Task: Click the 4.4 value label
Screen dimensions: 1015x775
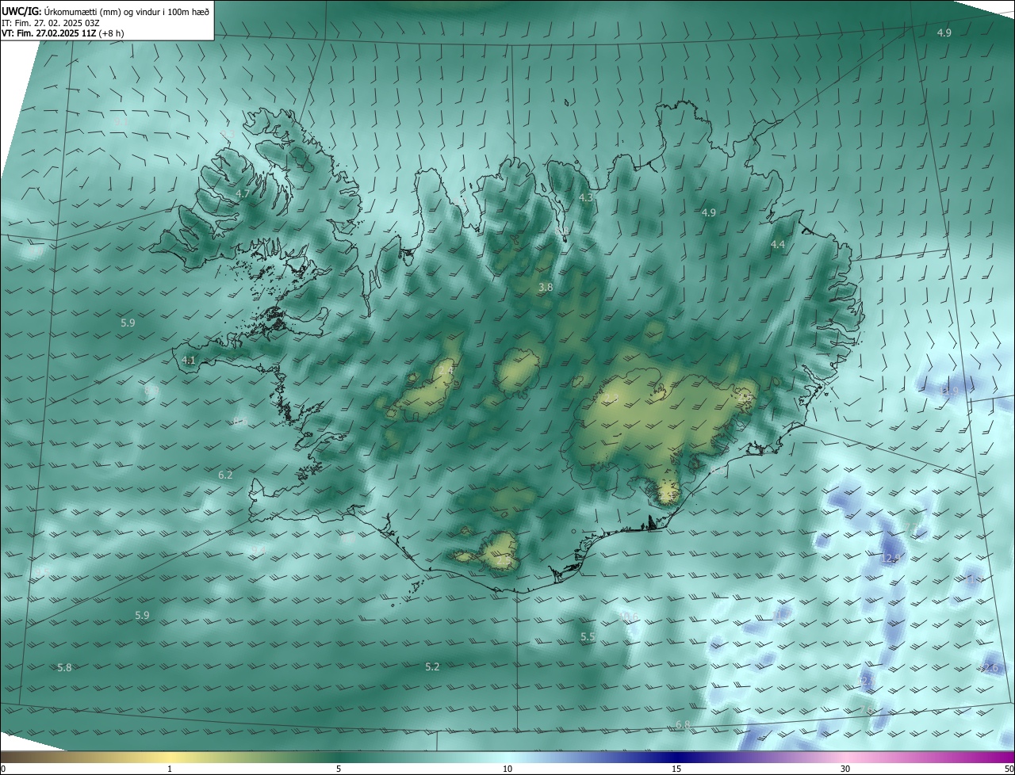Action: [778, 245]
